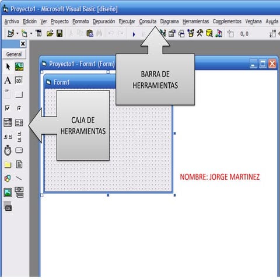280x280 pixels.
Task: Select the ComboBox control in the toolbox
Action: pos(8,123)
